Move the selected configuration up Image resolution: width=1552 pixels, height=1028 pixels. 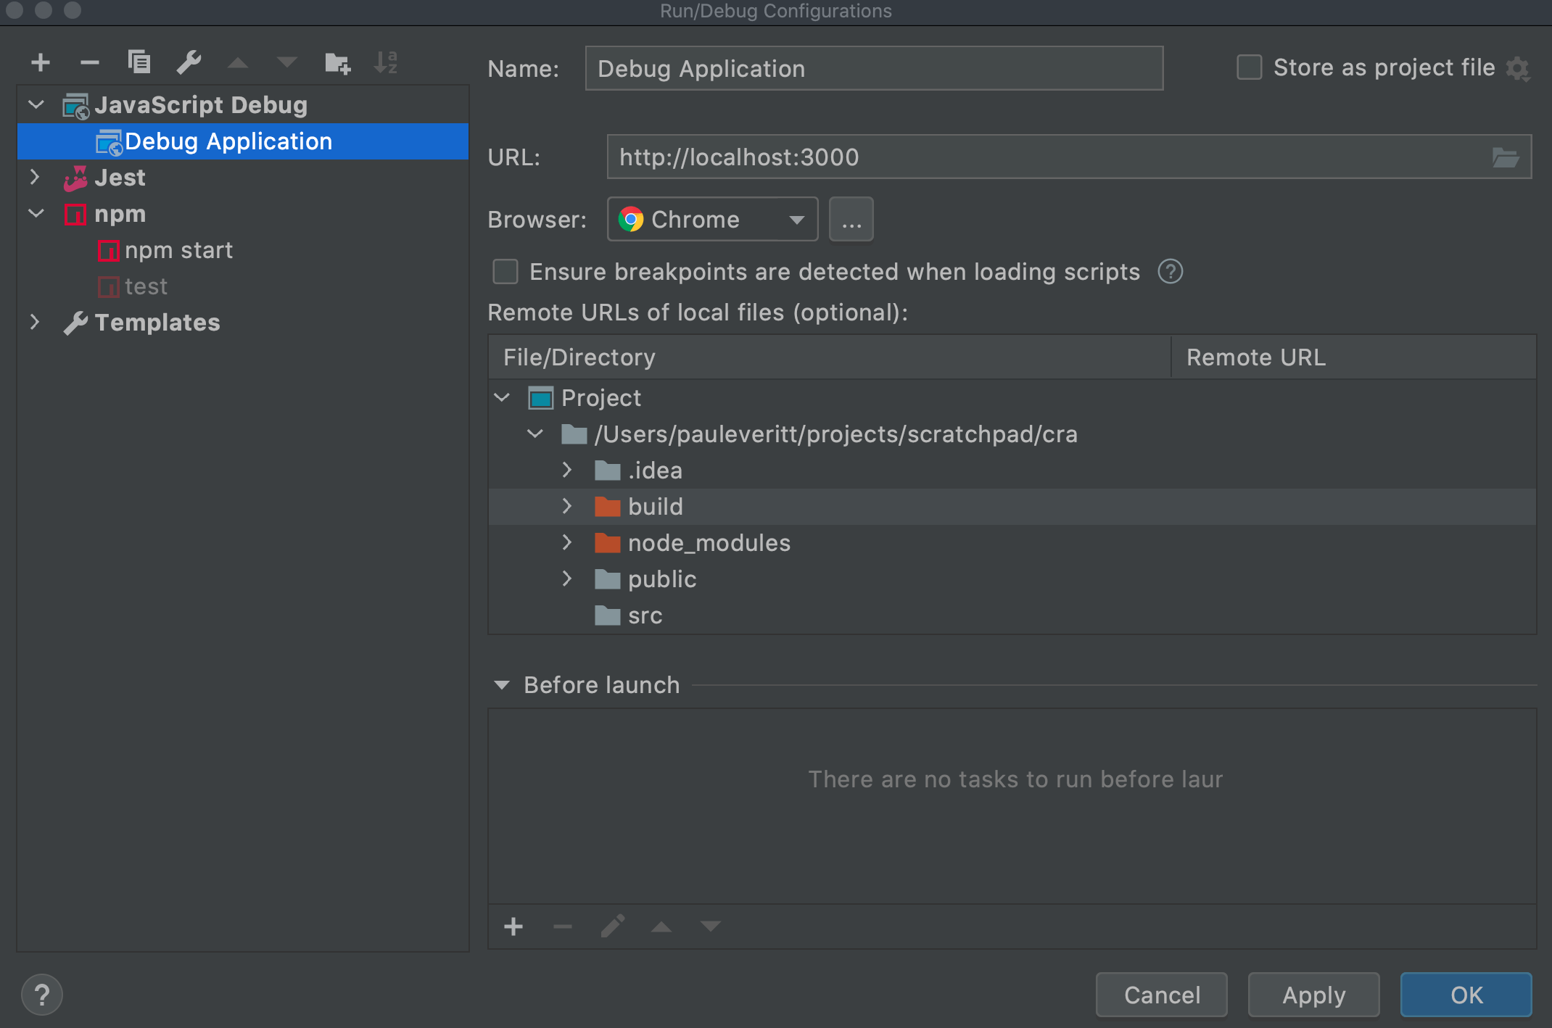[238, 62]
